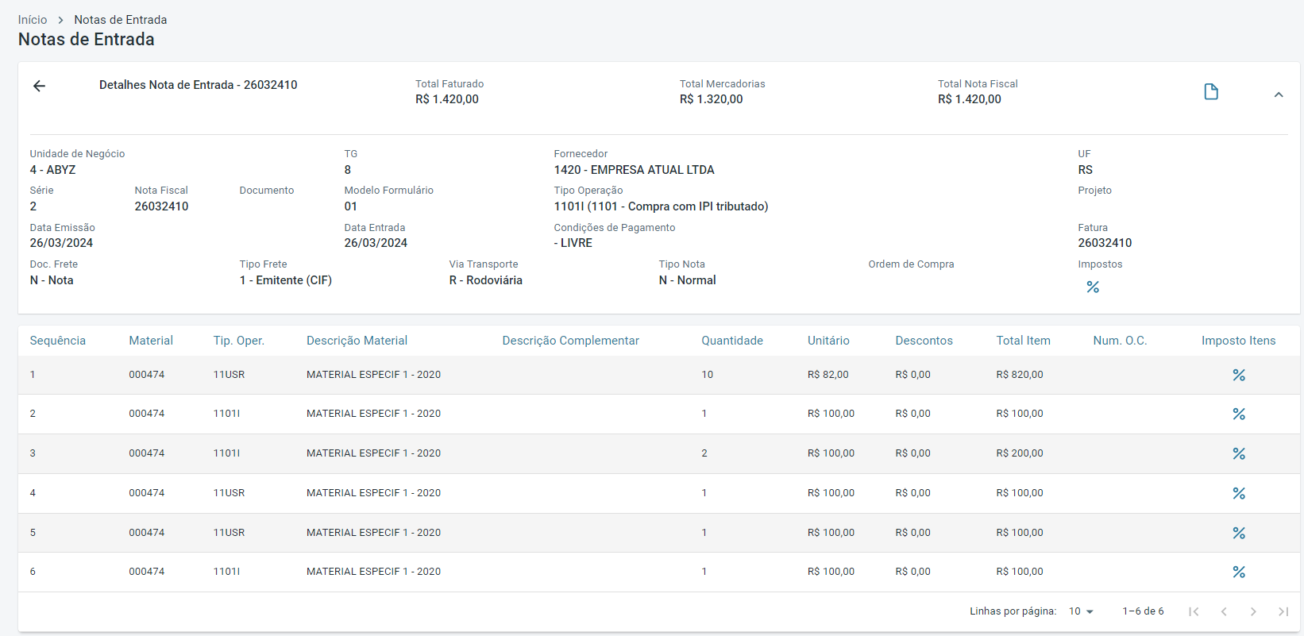Sort by the Total Item column

[x=1023, y=341]
